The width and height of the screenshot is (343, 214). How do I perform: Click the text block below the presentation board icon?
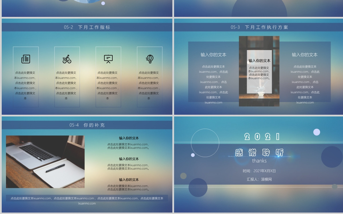coord(107,85)
